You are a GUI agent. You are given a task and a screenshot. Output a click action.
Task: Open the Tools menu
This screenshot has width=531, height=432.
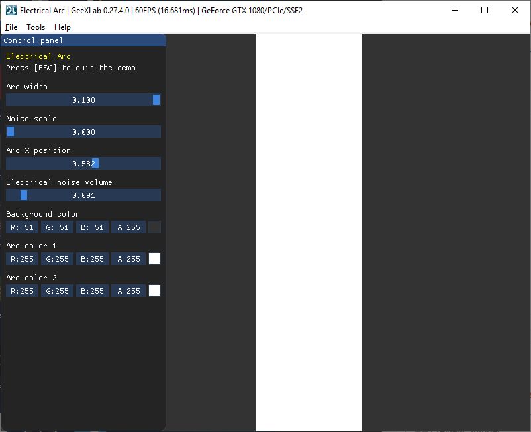pyautogui.click(x=36, y=27)
